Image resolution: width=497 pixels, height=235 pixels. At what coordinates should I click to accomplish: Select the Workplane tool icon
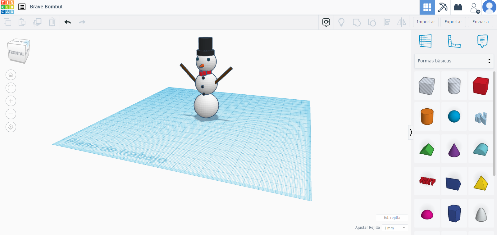(x=425, y=41)
